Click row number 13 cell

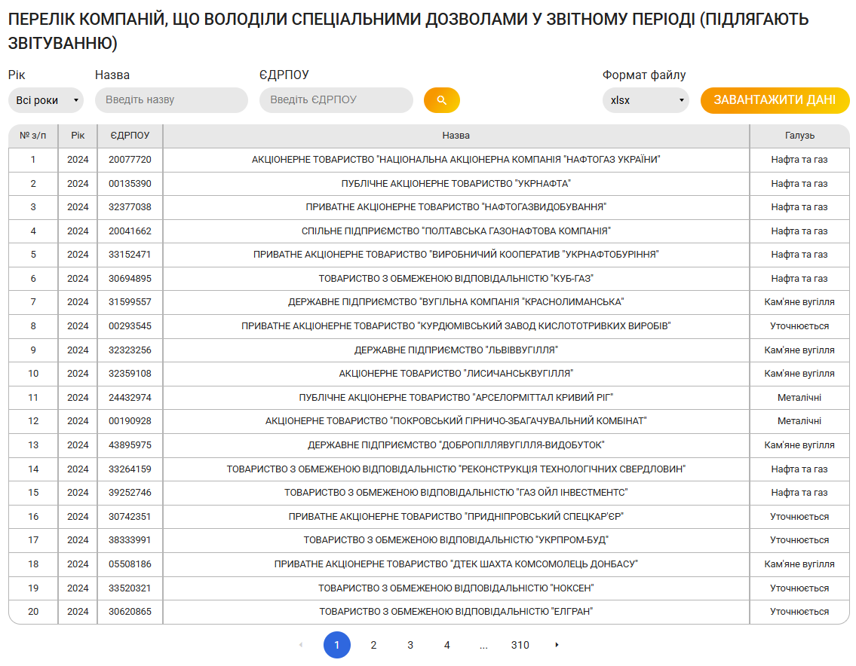(x=32, y=445)
